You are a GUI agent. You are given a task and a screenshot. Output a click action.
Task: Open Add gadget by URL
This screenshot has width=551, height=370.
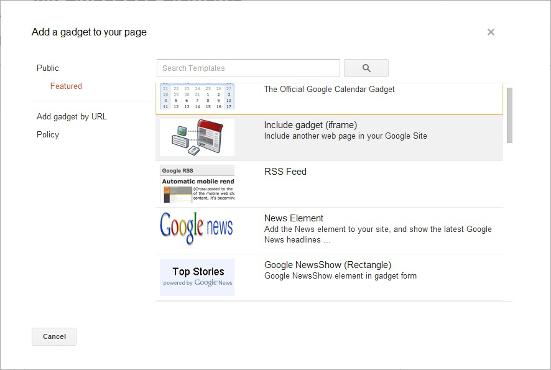pos(72,117)
